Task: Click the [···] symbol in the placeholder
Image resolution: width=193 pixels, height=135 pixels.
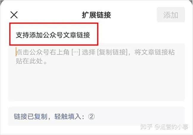Action: (76, 52)
